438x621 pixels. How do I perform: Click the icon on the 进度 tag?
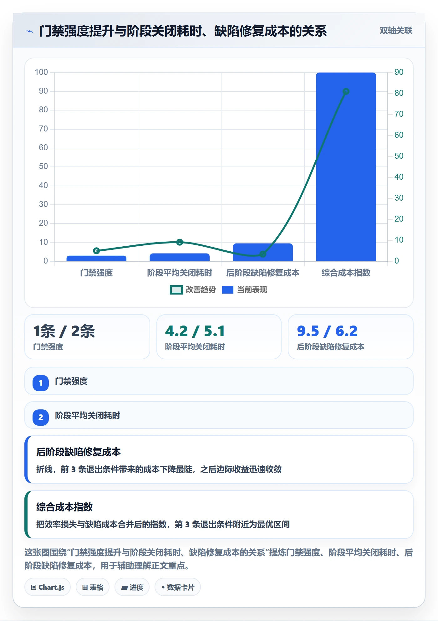tap(124, 588)
